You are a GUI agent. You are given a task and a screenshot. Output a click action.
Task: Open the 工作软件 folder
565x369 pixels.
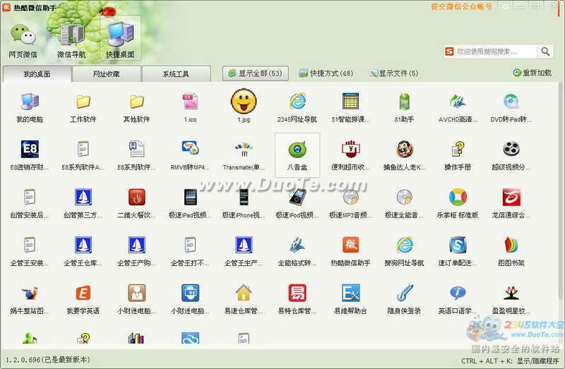coord(83,108)
